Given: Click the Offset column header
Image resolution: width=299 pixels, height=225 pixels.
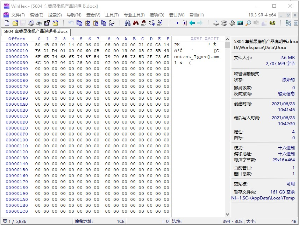Looking at the screenshot, I should (x=16, y=39).
